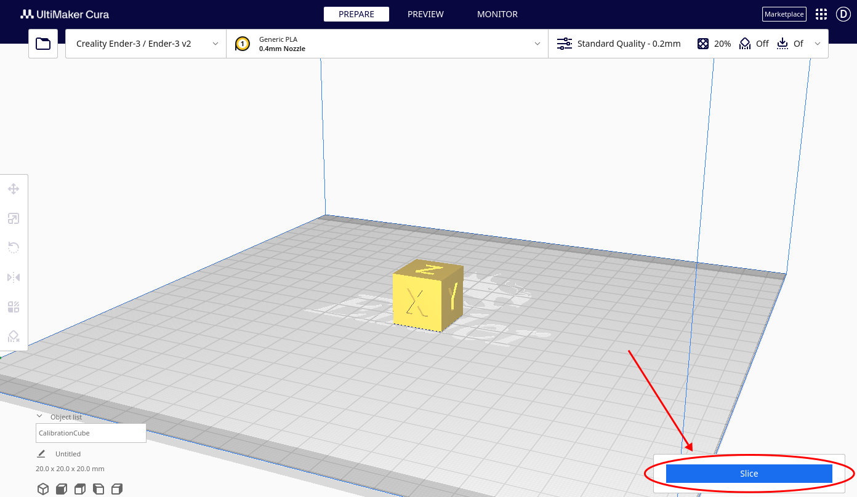Expand the print settings panel chevron
Image resolution: width=857 pixels, height=497 pixels.
(x=818, y=44)
